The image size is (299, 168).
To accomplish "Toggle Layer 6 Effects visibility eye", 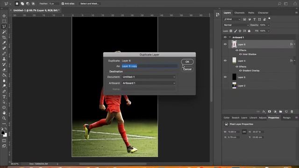I will click(x=237, y=50).
